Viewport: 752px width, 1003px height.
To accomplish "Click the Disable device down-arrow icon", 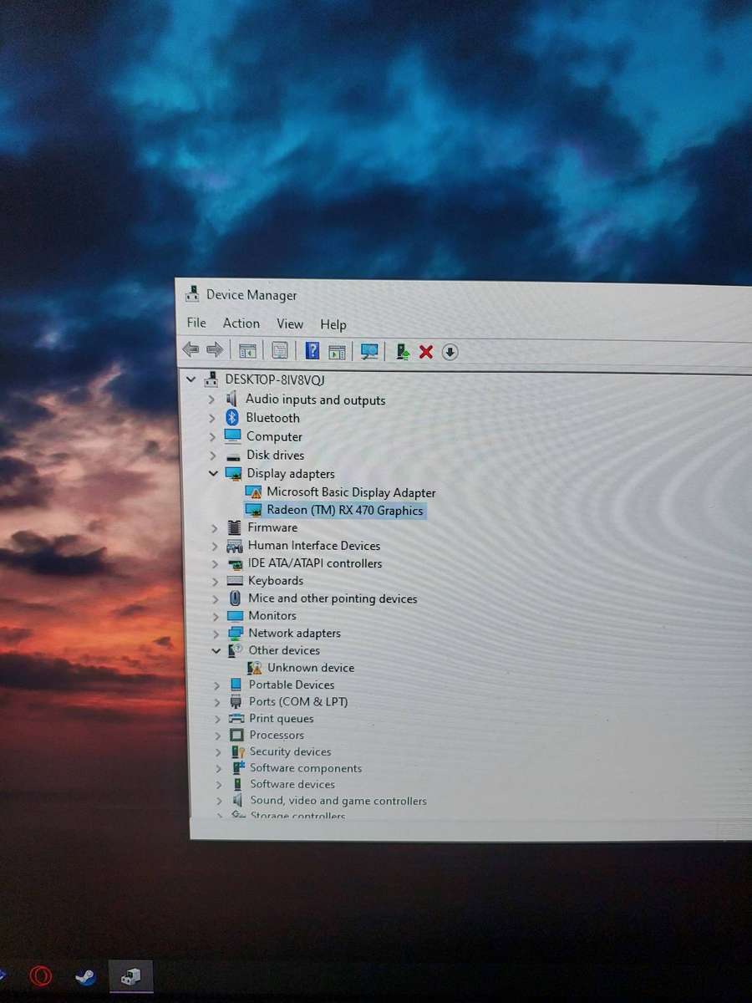I will 450,352.
